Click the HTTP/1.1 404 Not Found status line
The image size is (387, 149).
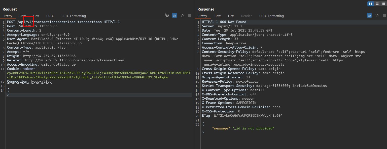[x=224, y=22]
